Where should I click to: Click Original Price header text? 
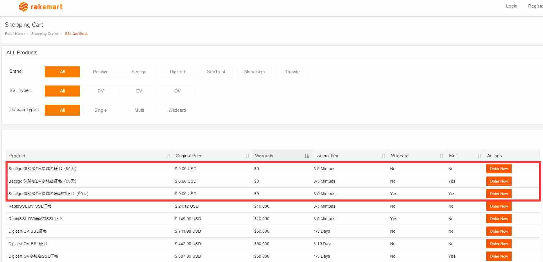[x=189, y=156]
